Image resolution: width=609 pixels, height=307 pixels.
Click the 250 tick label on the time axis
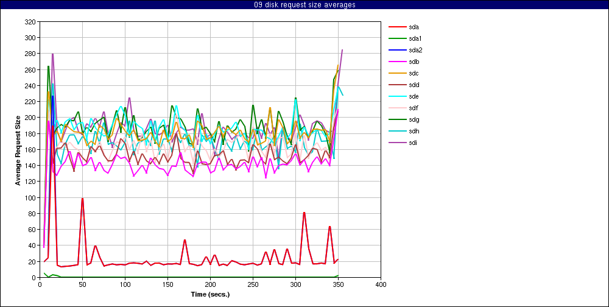[253, 284]
